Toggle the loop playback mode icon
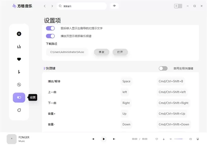The image size is (207, 146). (190, 139)
